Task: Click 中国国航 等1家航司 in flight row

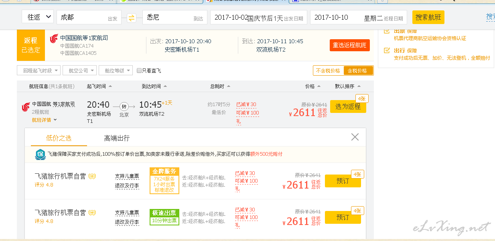Action: 53,104
